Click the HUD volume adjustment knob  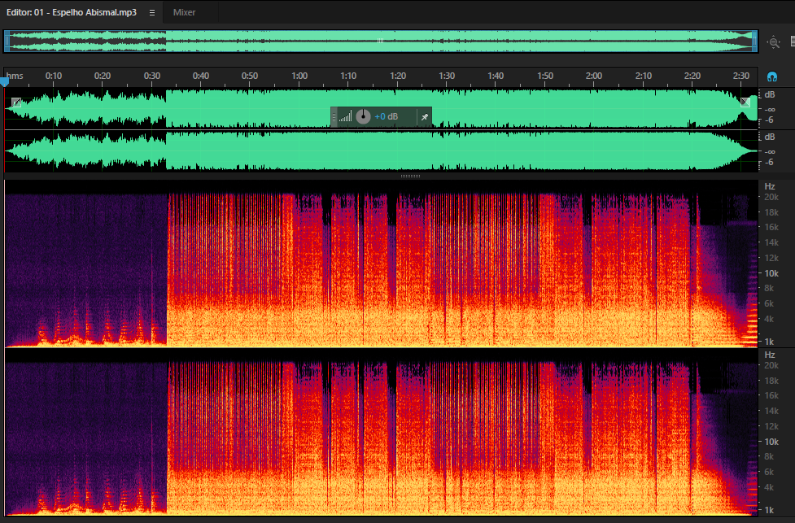click(363, 116)
